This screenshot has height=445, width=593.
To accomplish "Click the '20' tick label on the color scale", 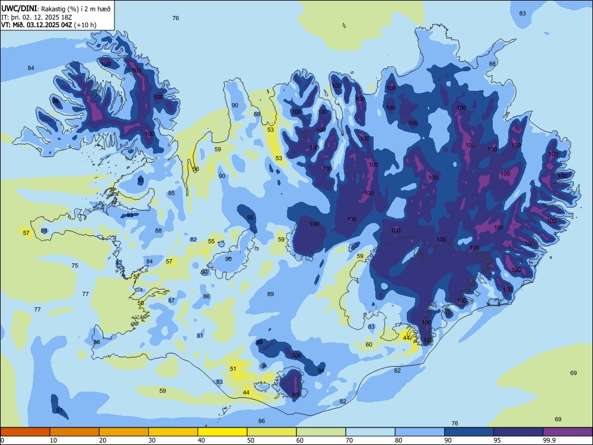I will [103, 440].
